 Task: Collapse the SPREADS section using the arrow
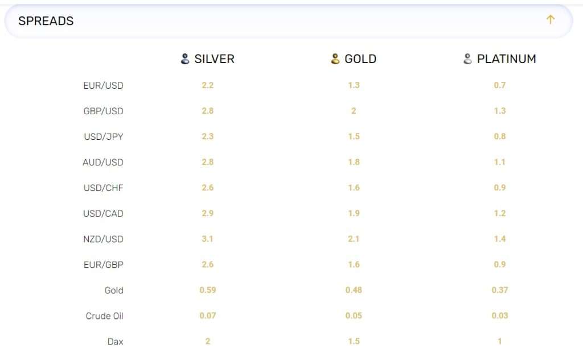click(x=551, y=20)
